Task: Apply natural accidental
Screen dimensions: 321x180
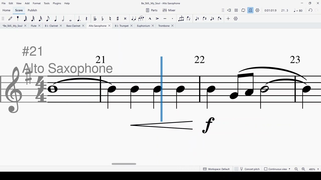Action: [110, 18]
